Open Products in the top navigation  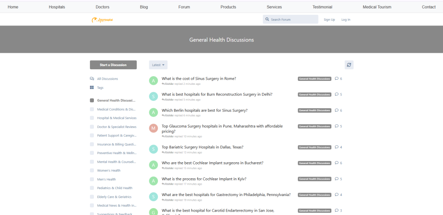228,7
